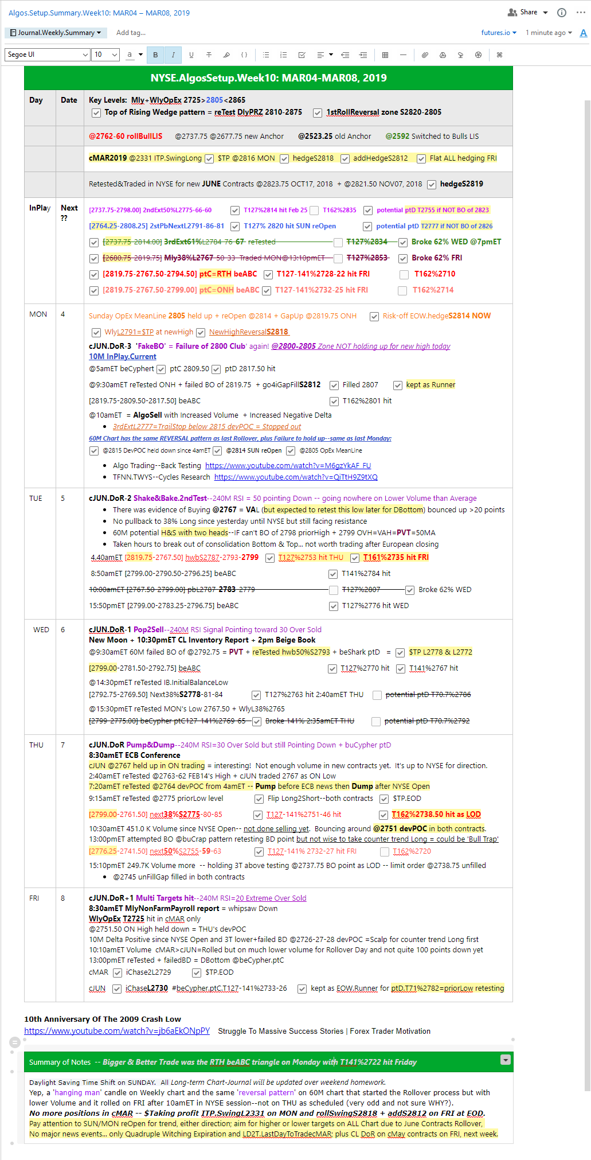
Task: Open the futures.io URL dropdown
Action: pos(499,33)
